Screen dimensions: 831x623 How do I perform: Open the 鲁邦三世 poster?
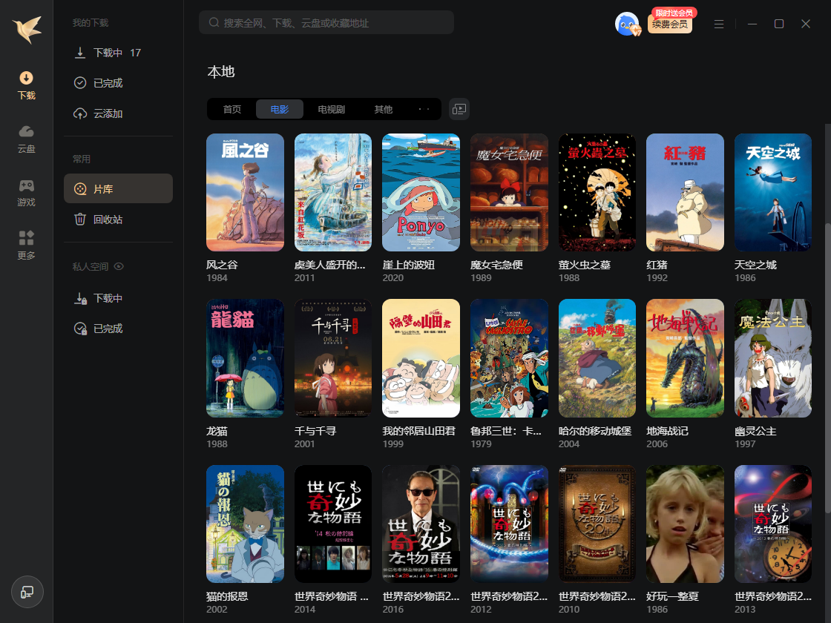pyautogui.click(x=509, y=358)
